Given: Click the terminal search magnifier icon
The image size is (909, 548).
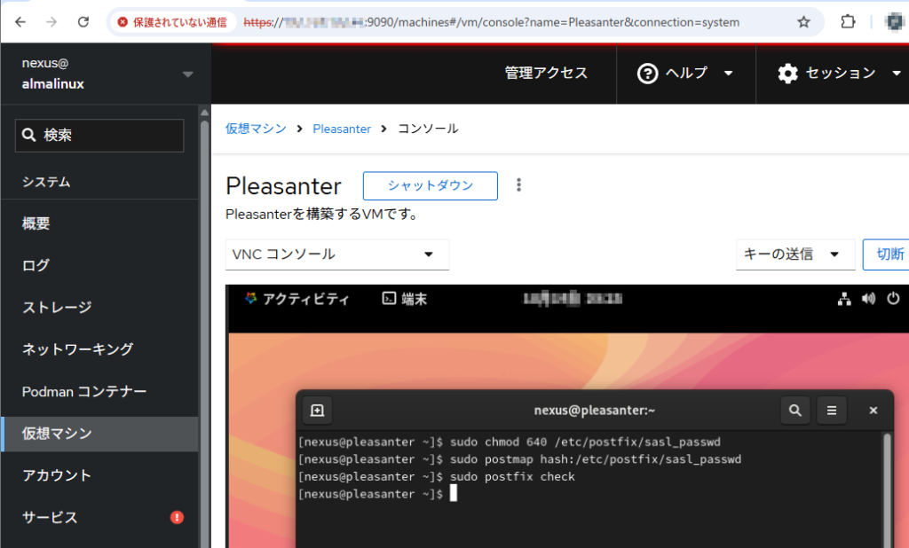Looking at the screenshot, I should point(795,410).
